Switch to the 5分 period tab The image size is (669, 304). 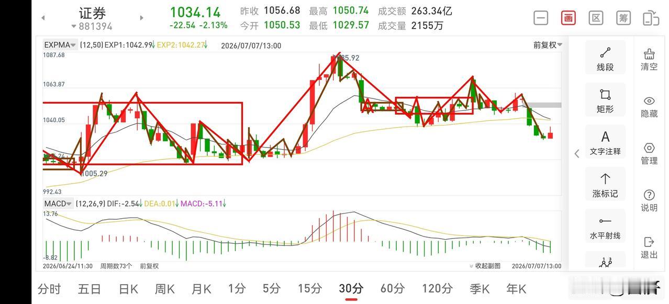click(x=272, y=288)
